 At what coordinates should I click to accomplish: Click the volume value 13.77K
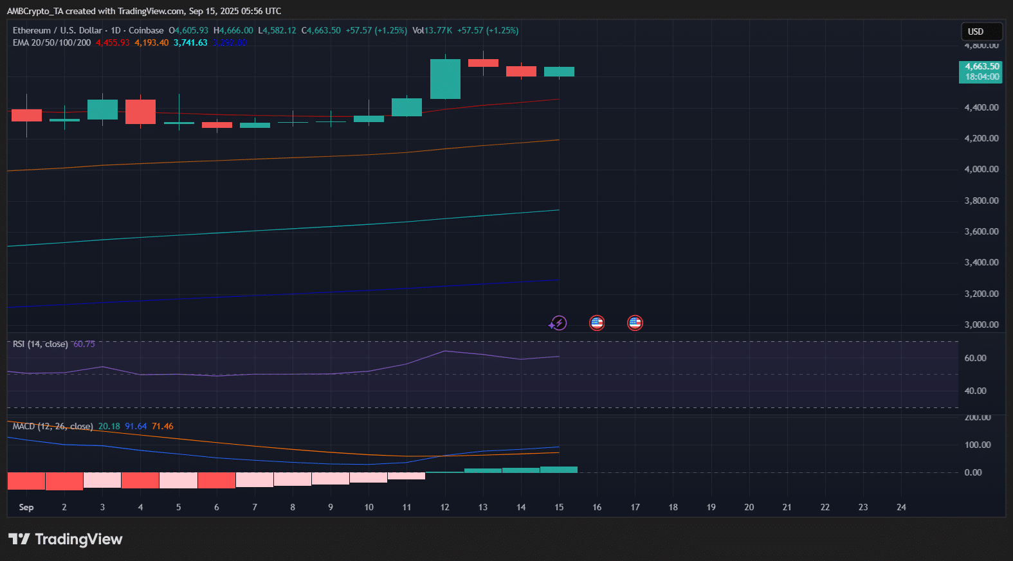(x=439, y=30)
